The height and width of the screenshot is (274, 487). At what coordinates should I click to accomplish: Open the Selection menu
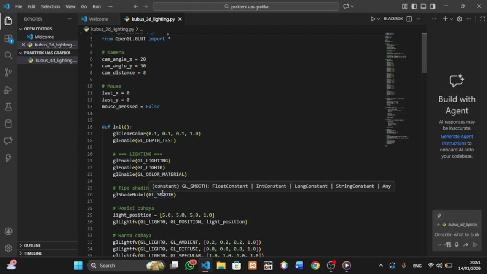coord(50,6)
